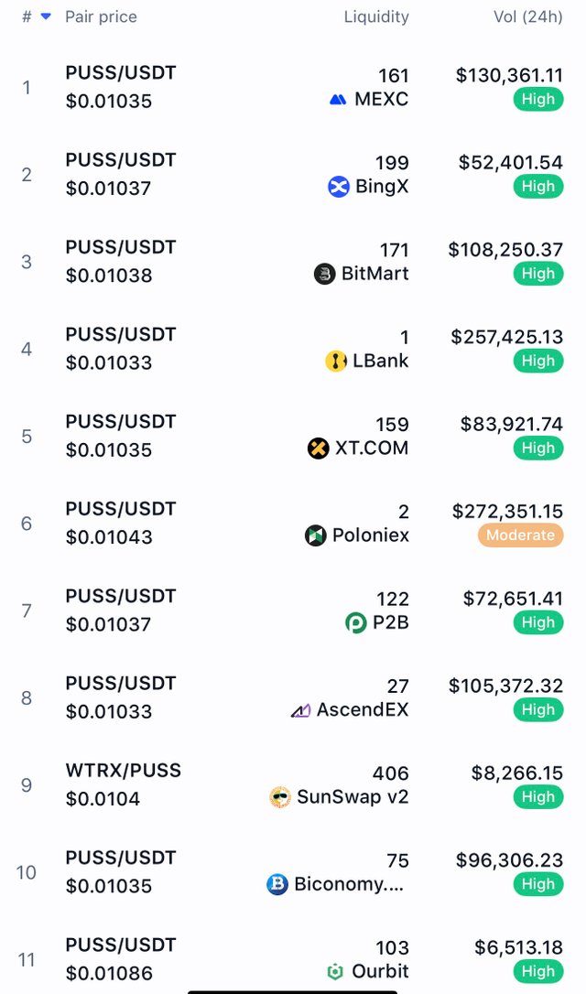Sort by the Liquidity column header
Image resolution: width=586 pixels, height=994 pixels.
376,16
